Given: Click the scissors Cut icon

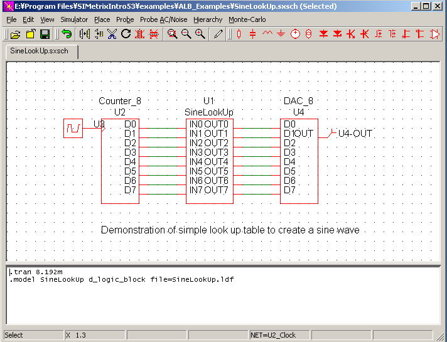Looking at the screenshot, I should [x=112, y=34].
